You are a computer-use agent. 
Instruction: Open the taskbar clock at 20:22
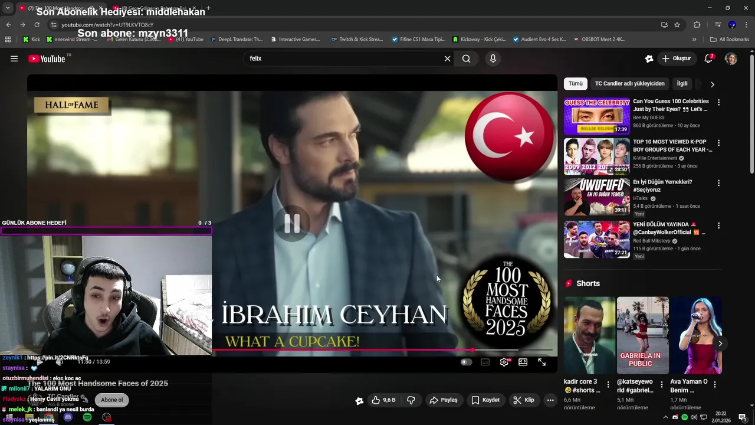click(721, 417)
